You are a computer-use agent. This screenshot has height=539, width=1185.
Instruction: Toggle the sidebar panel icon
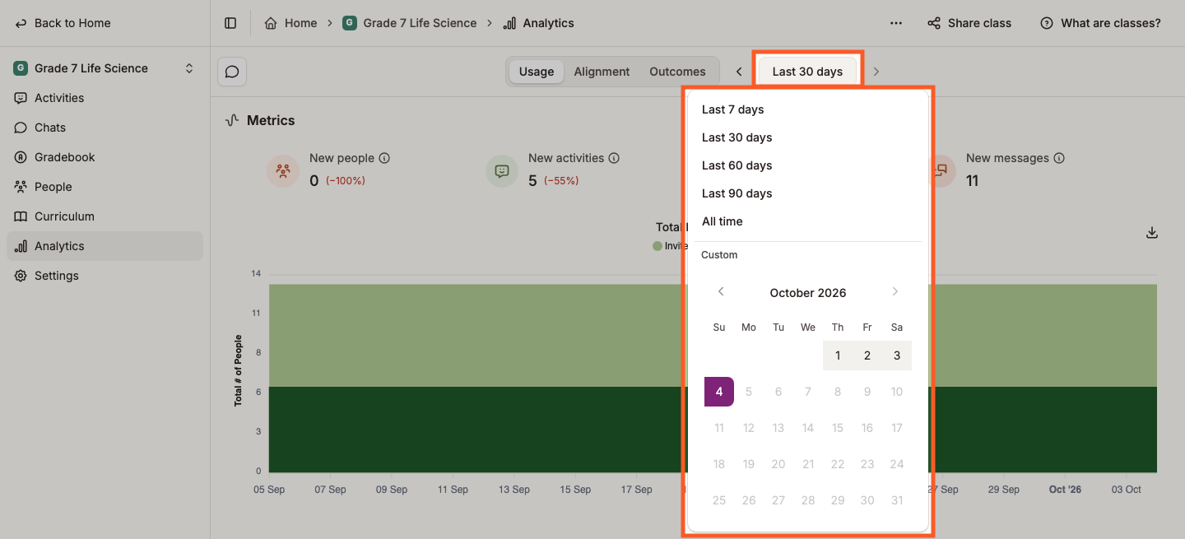(230, 23)
